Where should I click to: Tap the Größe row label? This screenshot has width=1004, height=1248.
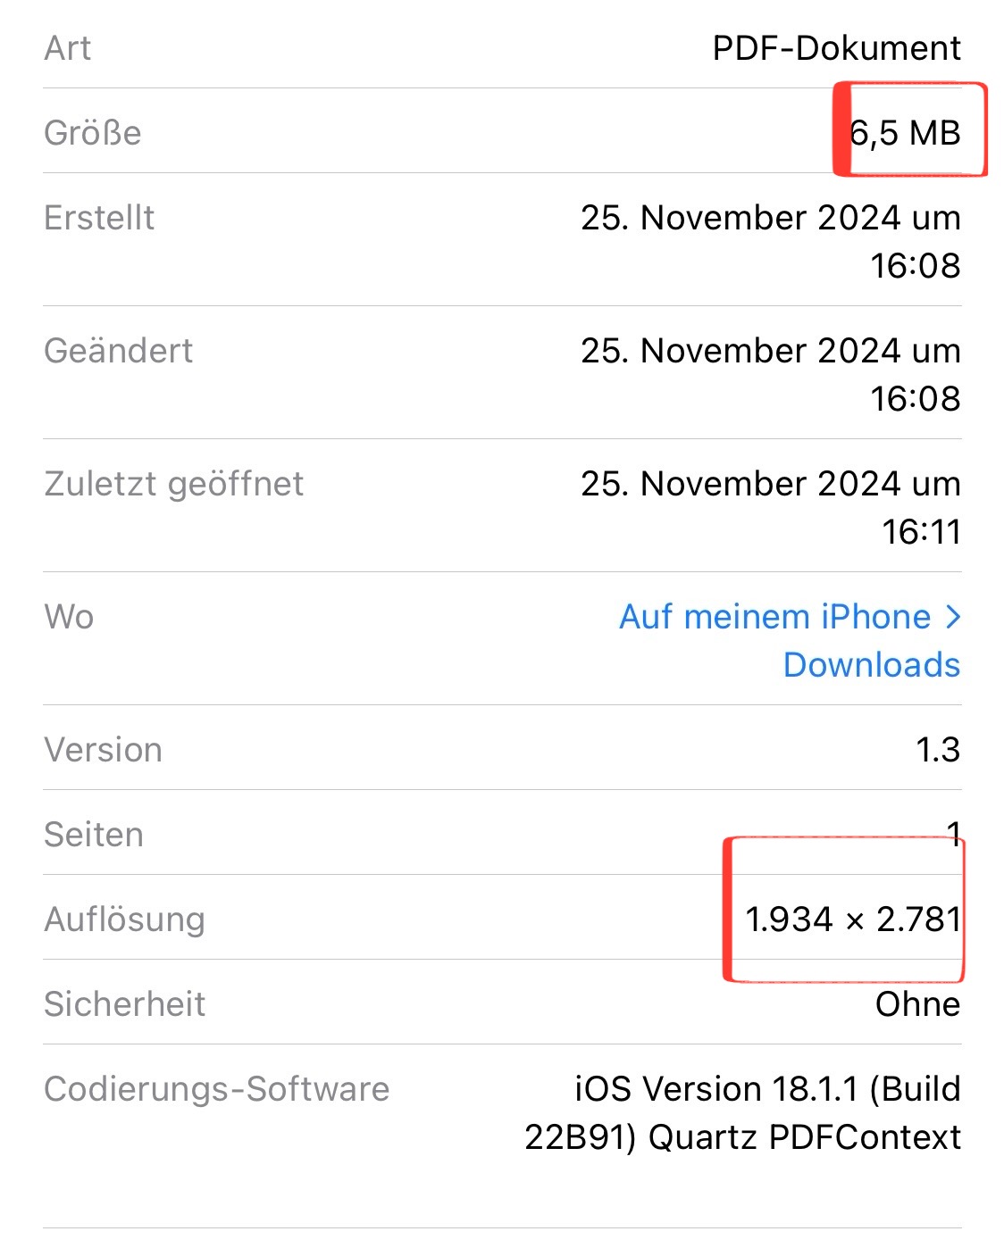click(93, 133)
